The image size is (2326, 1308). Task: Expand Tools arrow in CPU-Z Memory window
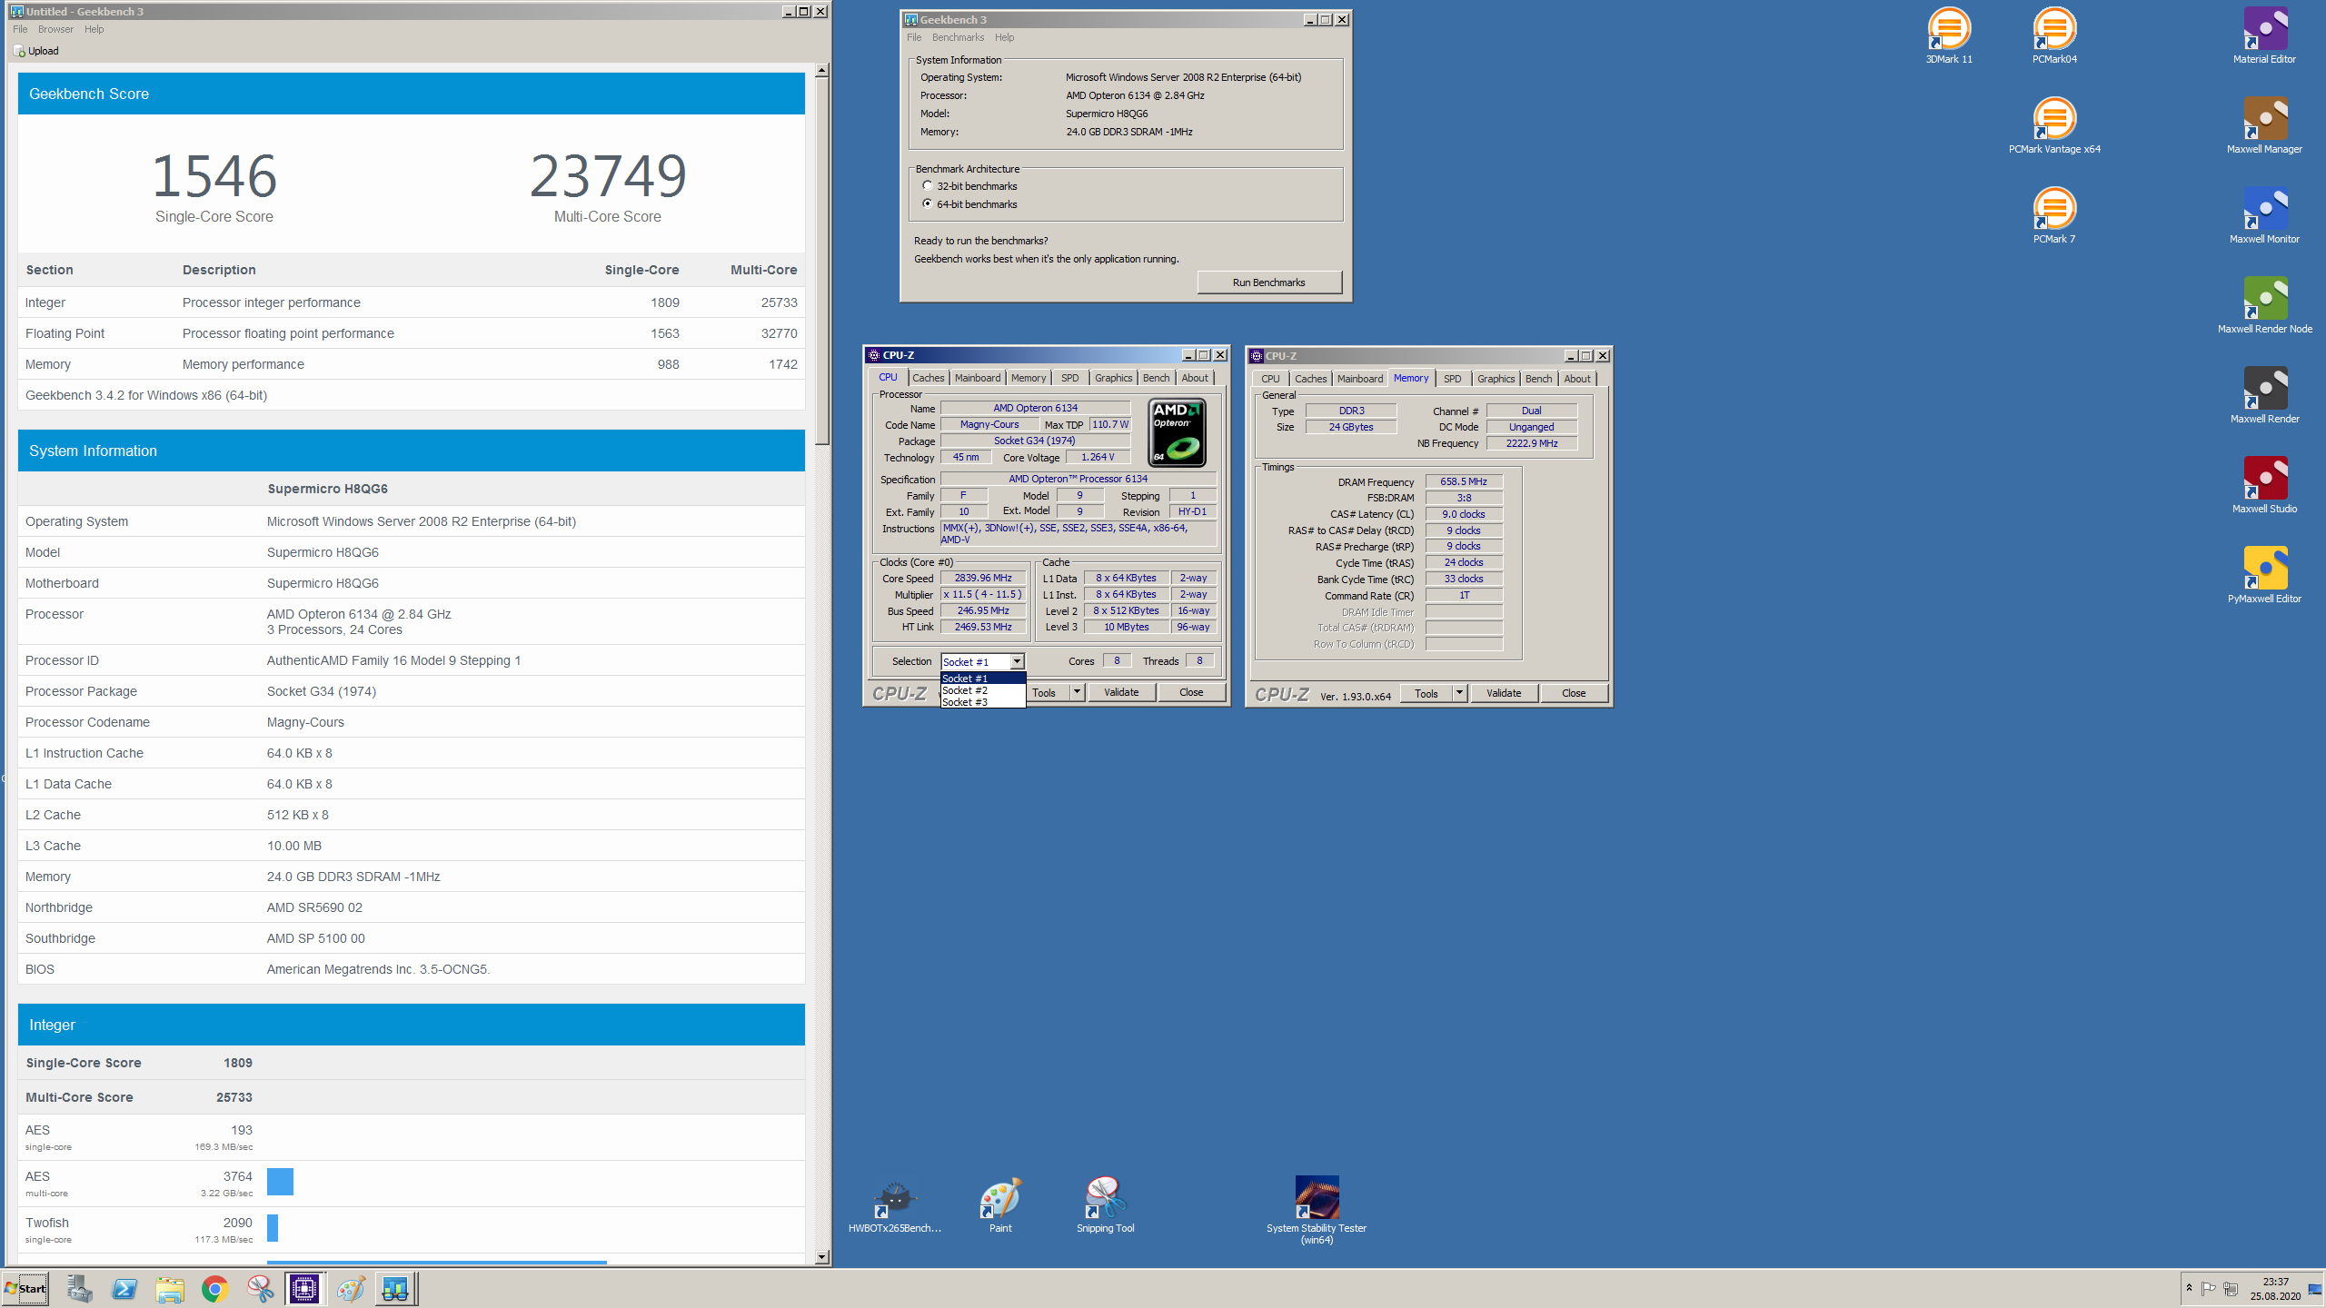pos(1459,693)
